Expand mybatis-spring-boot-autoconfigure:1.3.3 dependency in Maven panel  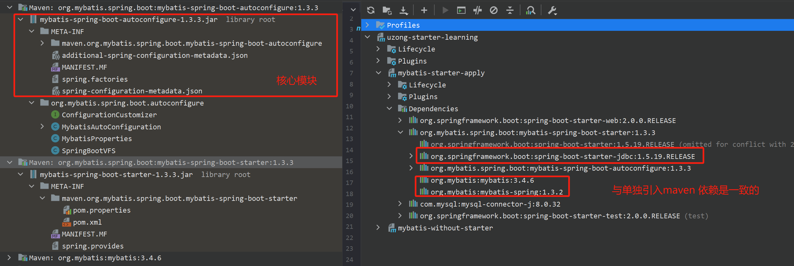coord(411,168)
